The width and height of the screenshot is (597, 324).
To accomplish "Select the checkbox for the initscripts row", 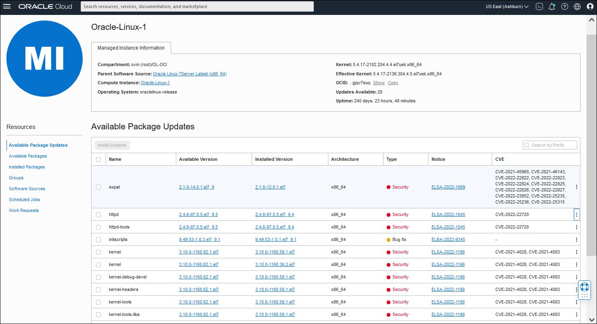I will [x=98, y=239].
